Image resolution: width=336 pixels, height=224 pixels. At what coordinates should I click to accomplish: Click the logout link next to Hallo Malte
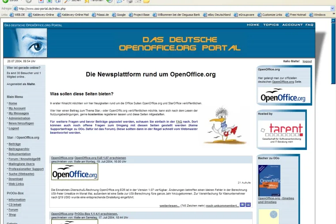pos(307,61)
